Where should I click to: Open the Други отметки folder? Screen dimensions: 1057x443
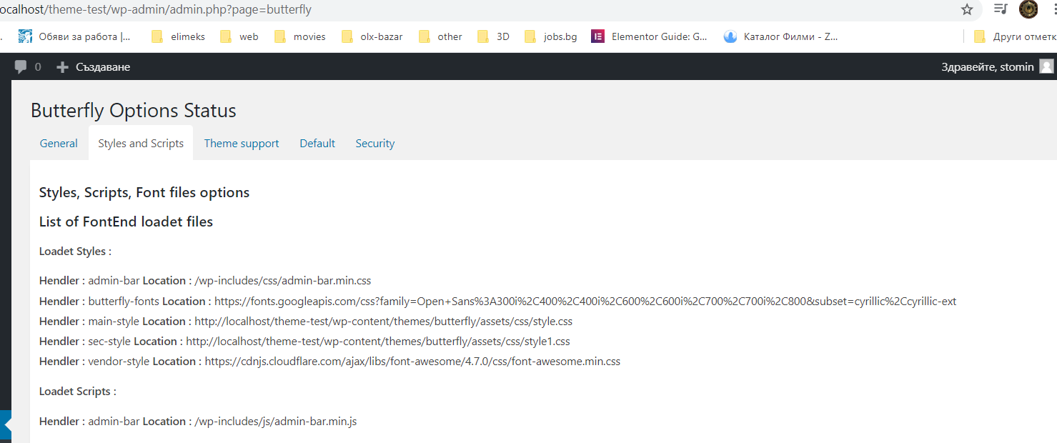[x=1015, y=36]
